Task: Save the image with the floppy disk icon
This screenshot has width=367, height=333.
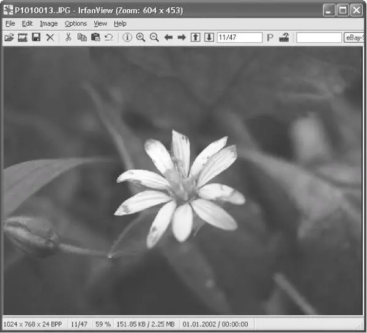Action: click(36, 37)
